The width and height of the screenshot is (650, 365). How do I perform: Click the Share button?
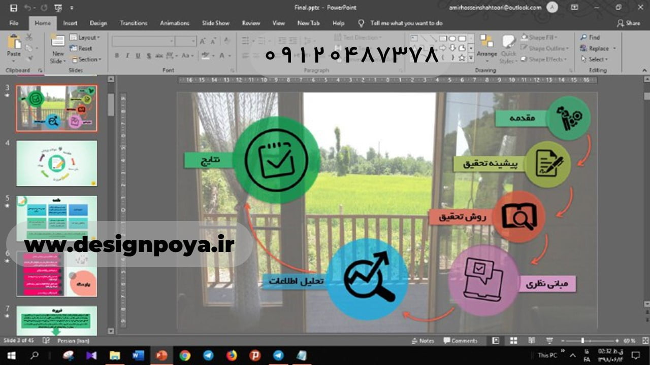(629, 23)
